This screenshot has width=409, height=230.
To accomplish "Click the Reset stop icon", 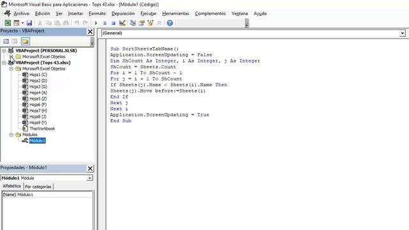I will (113, 23).
